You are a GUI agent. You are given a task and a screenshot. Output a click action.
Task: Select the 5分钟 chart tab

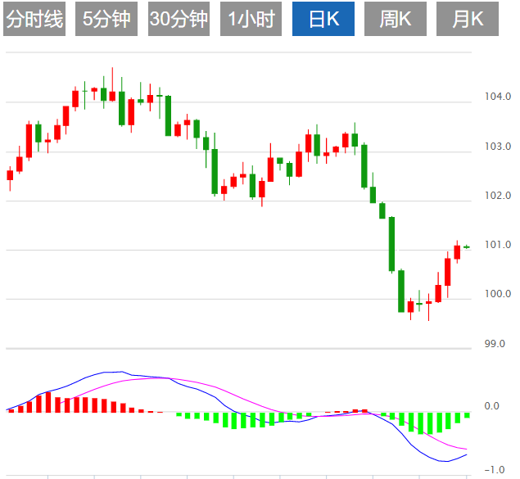click(x=106, y=20)
